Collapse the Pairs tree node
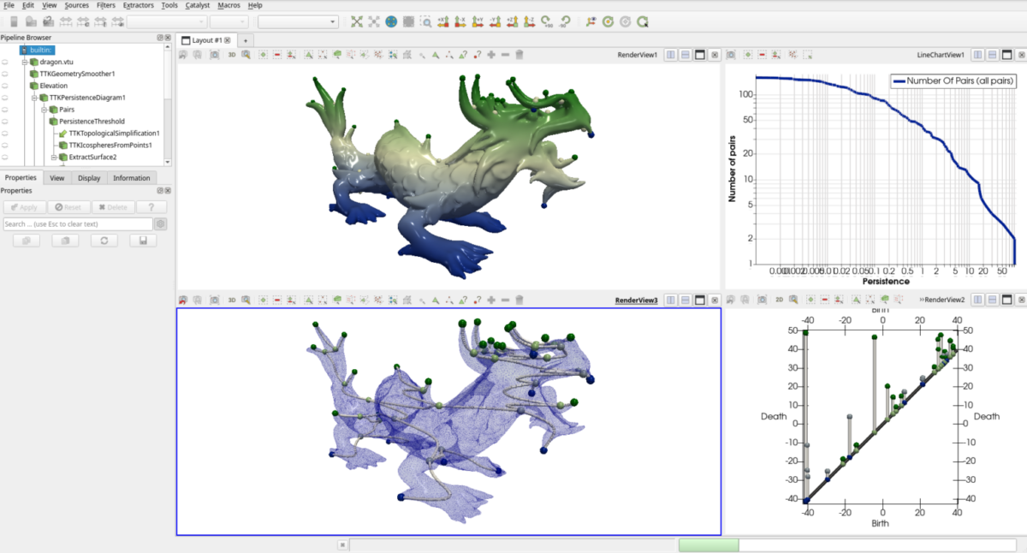Image resolution: width=1027 pixels, height=553 pixels. pos(44,110)
